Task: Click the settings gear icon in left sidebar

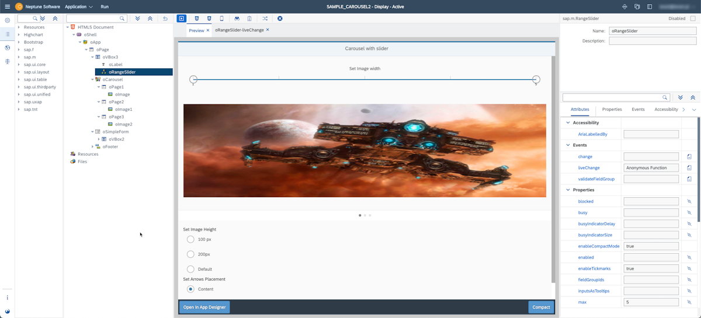Action: click(8, 20)
